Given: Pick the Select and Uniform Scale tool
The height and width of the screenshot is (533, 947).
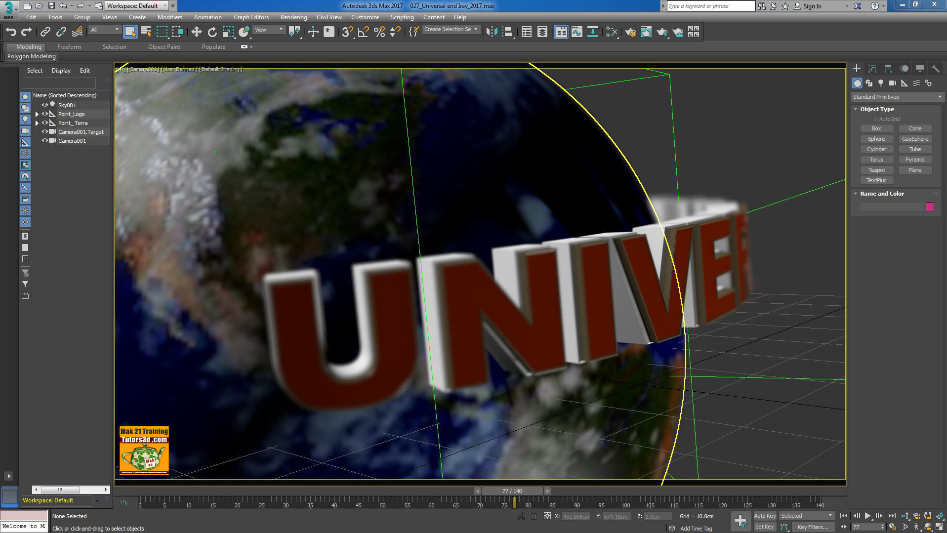Looking at the screenshot, I should coord(228,32).
